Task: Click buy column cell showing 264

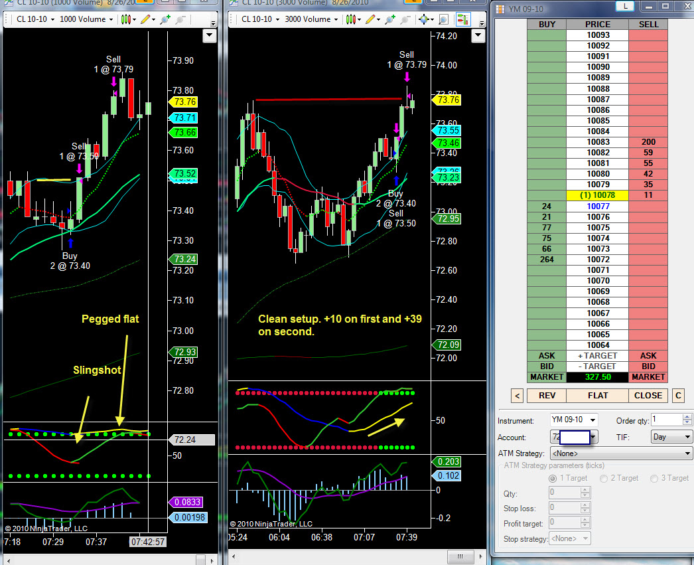Action: (547, 260)
